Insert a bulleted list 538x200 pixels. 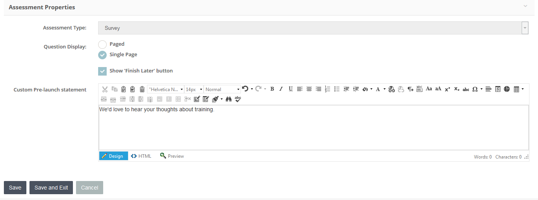point(337,89)
